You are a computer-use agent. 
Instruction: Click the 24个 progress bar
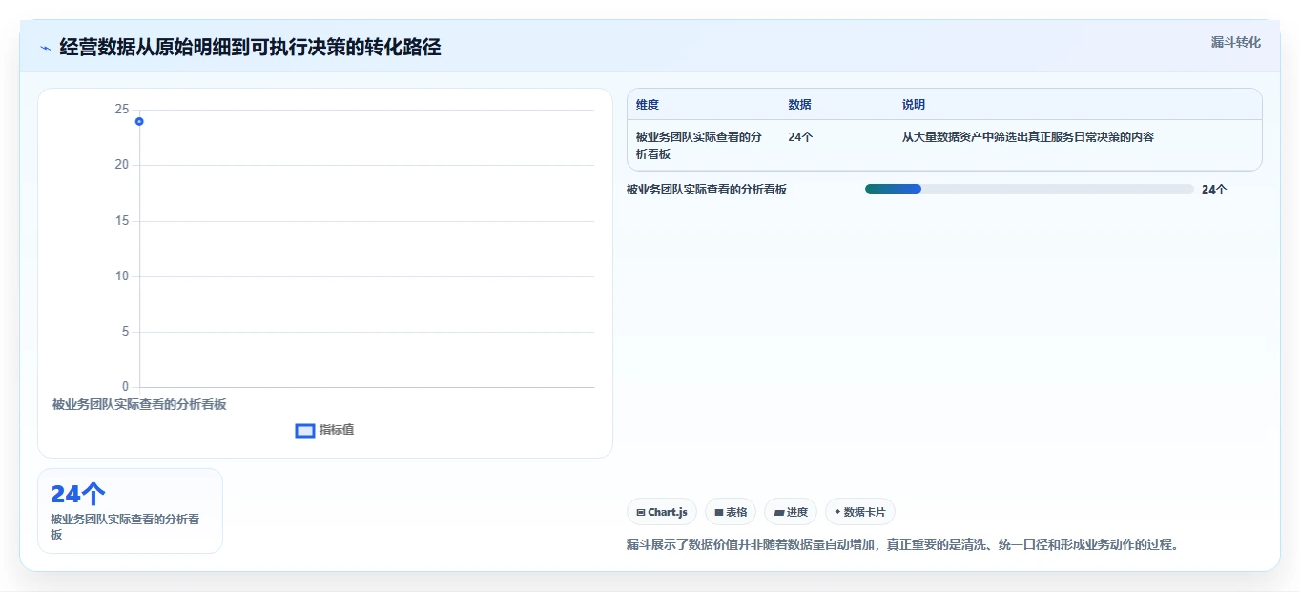point(1029,189)
